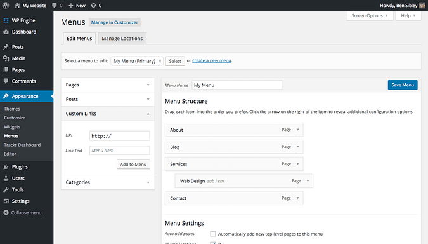Click the Users person icon
This screenshot has width=428, height=244.
(6, 179)
